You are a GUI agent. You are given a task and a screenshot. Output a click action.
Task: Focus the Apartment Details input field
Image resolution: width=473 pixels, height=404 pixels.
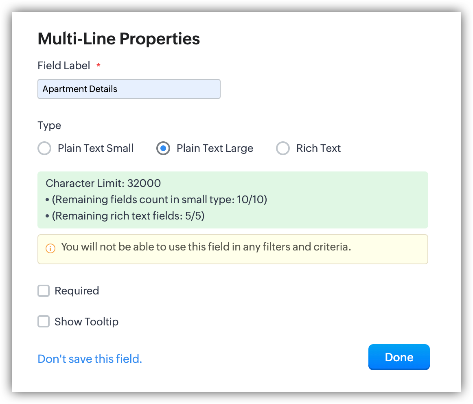(x=129, y=89)
